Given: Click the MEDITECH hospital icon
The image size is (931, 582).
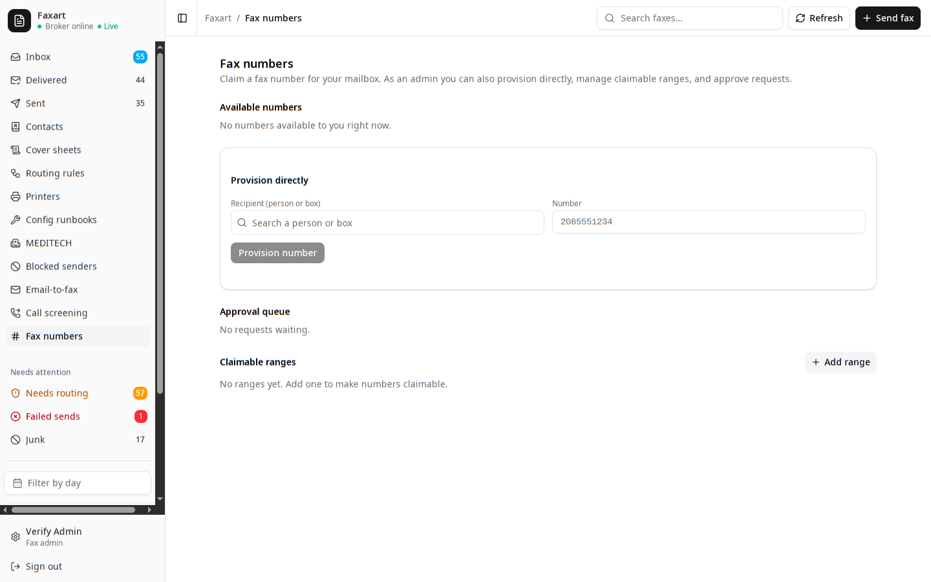Looking at the screenshot, I should point(16,243).
